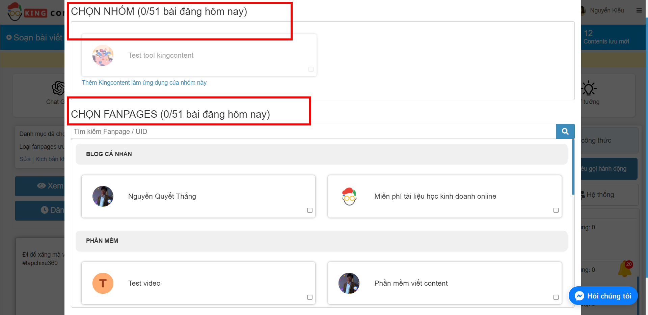This screenshot has width=648, height=315.
Task: Open the hamburger menu at top right
Action: (x=639, y=10)
